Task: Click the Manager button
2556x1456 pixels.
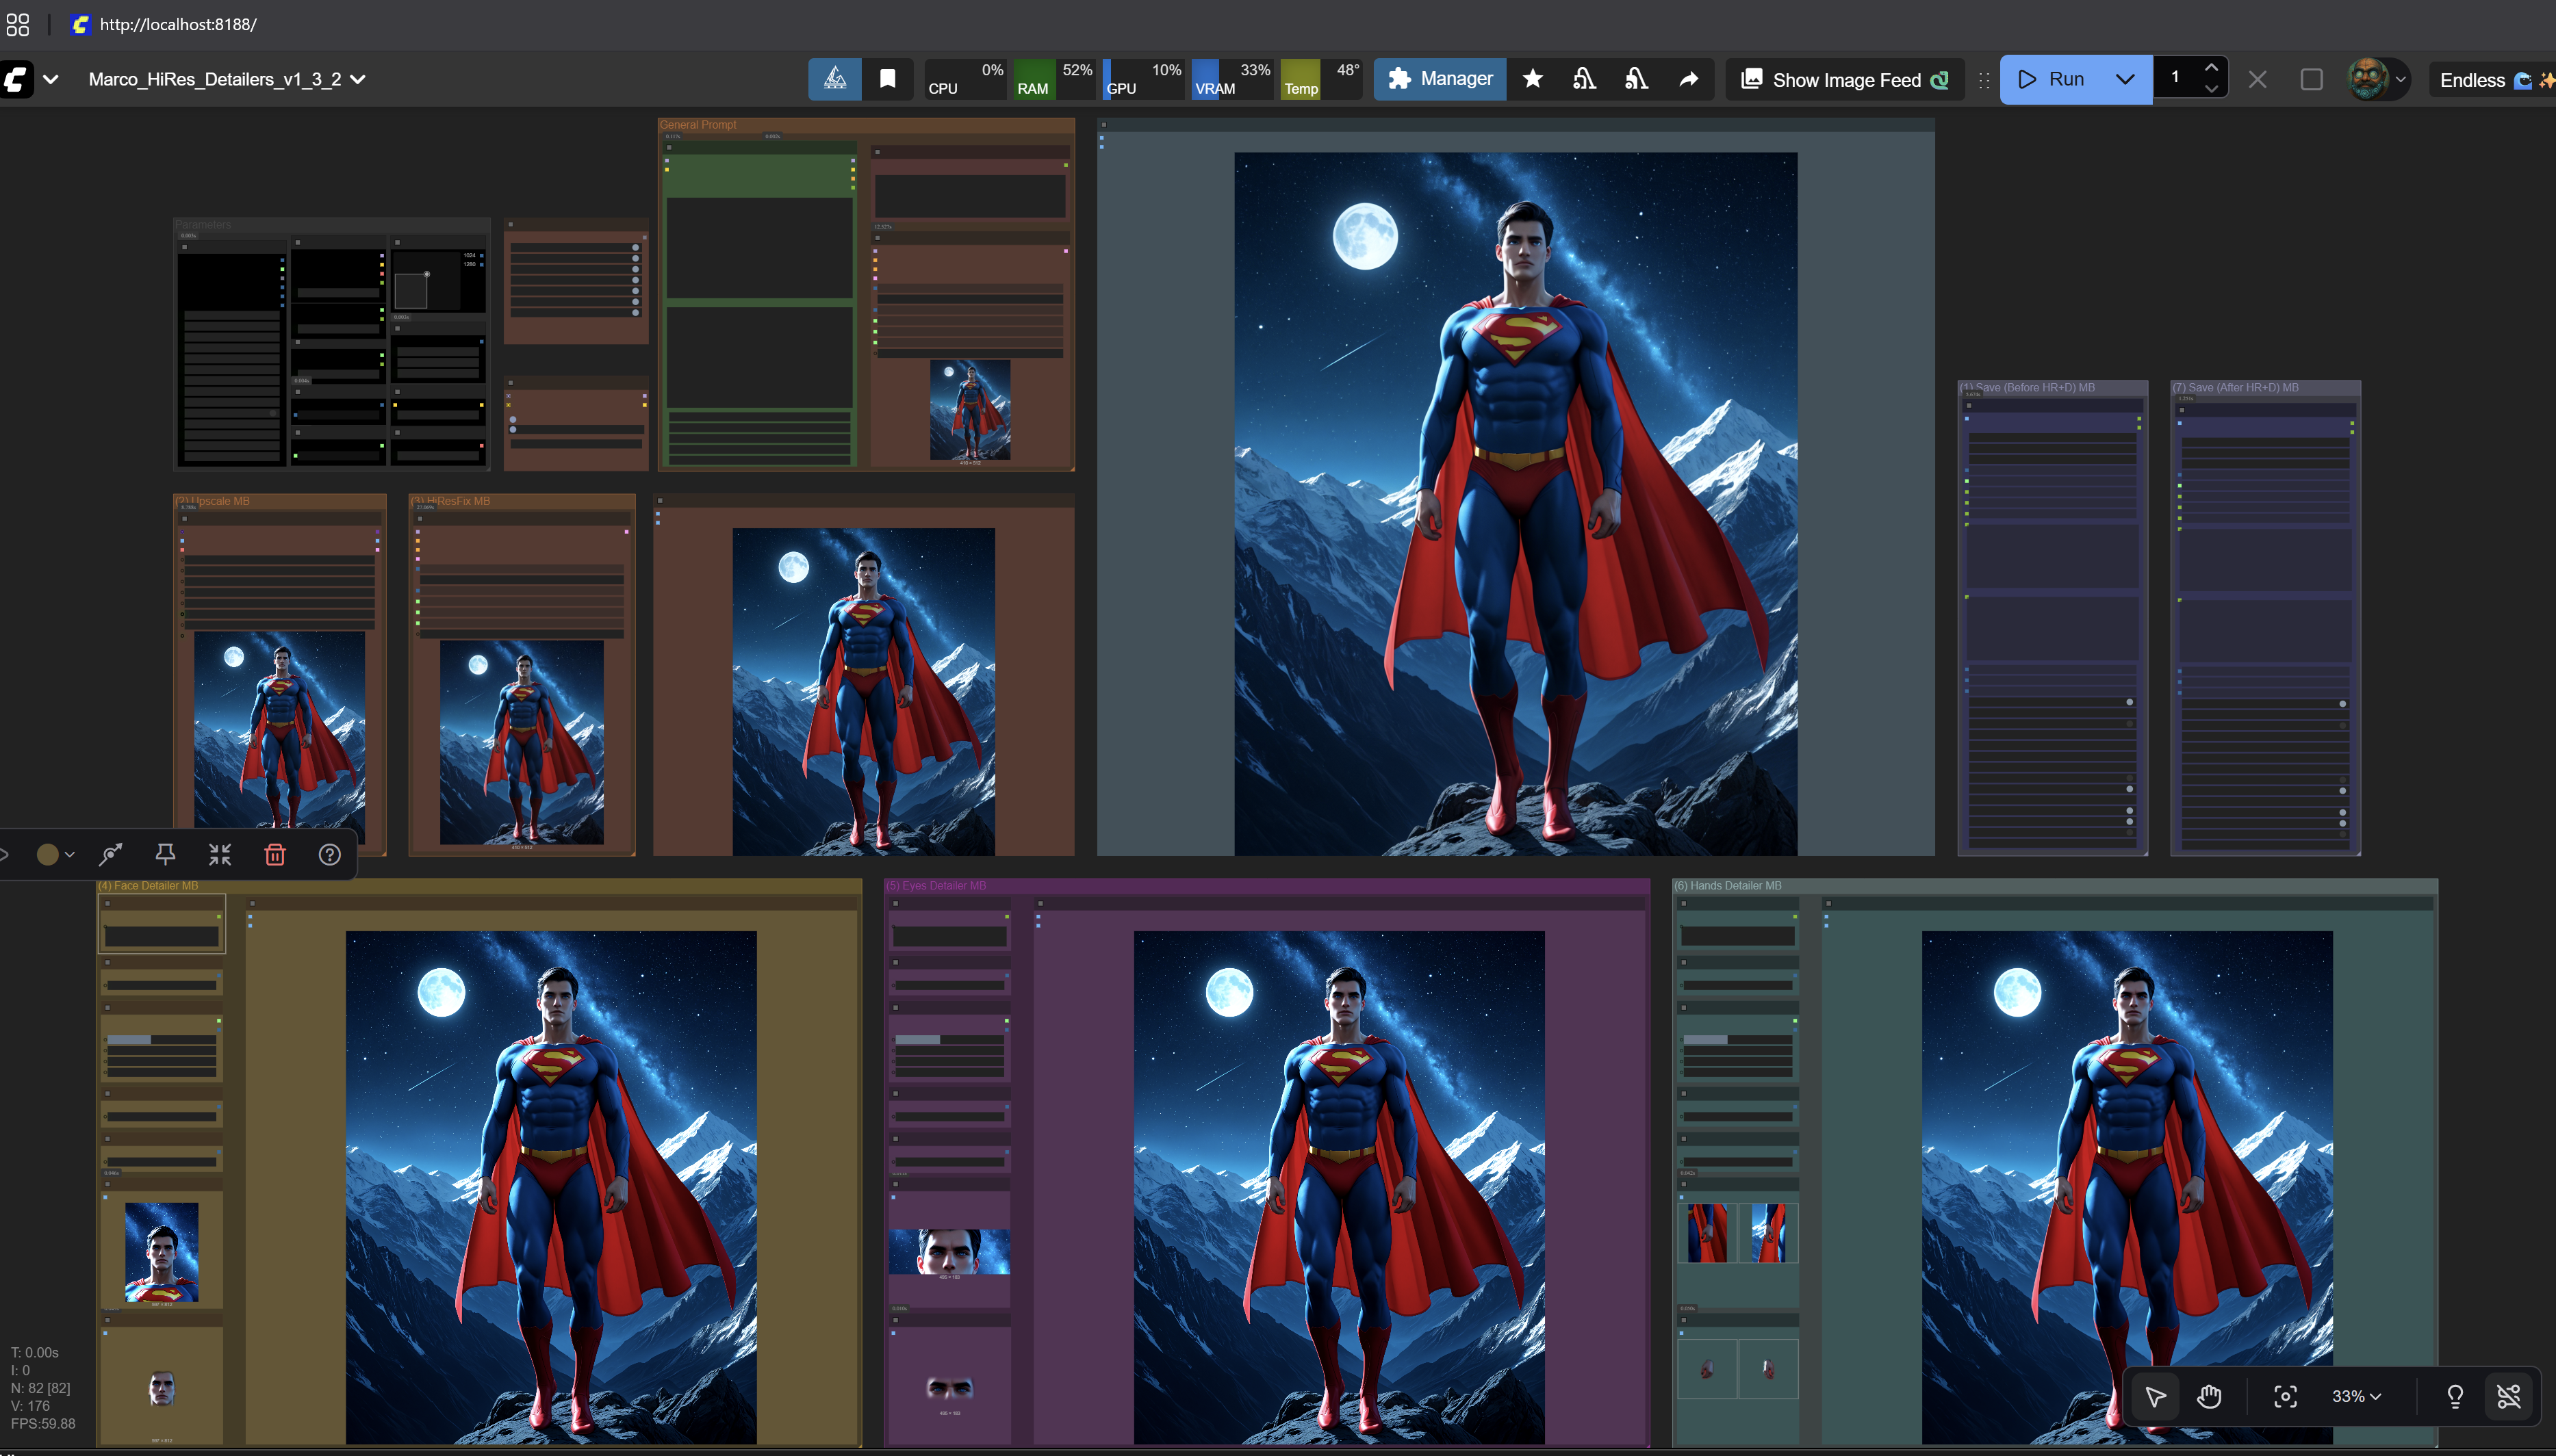Action: tap(1440, 79)
